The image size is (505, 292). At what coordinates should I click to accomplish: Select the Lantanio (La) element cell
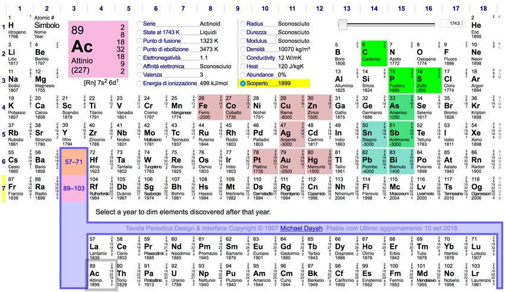pyautogui.click(x=101, y=248)
